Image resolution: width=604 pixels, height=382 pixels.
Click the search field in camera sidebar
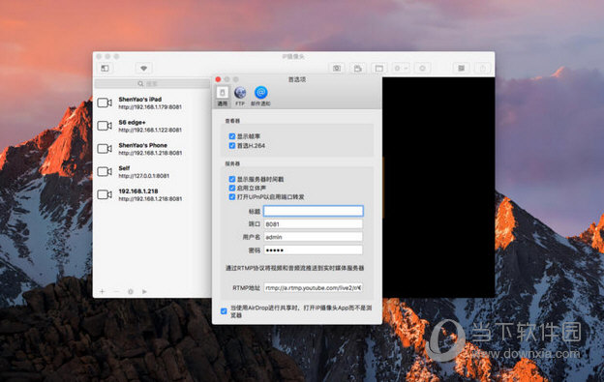click(152, 83)
